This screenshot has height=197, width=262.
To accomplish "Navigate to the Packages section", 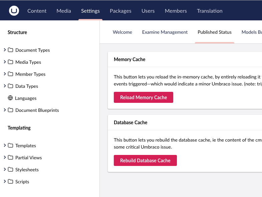I will (x=120, y=11).
